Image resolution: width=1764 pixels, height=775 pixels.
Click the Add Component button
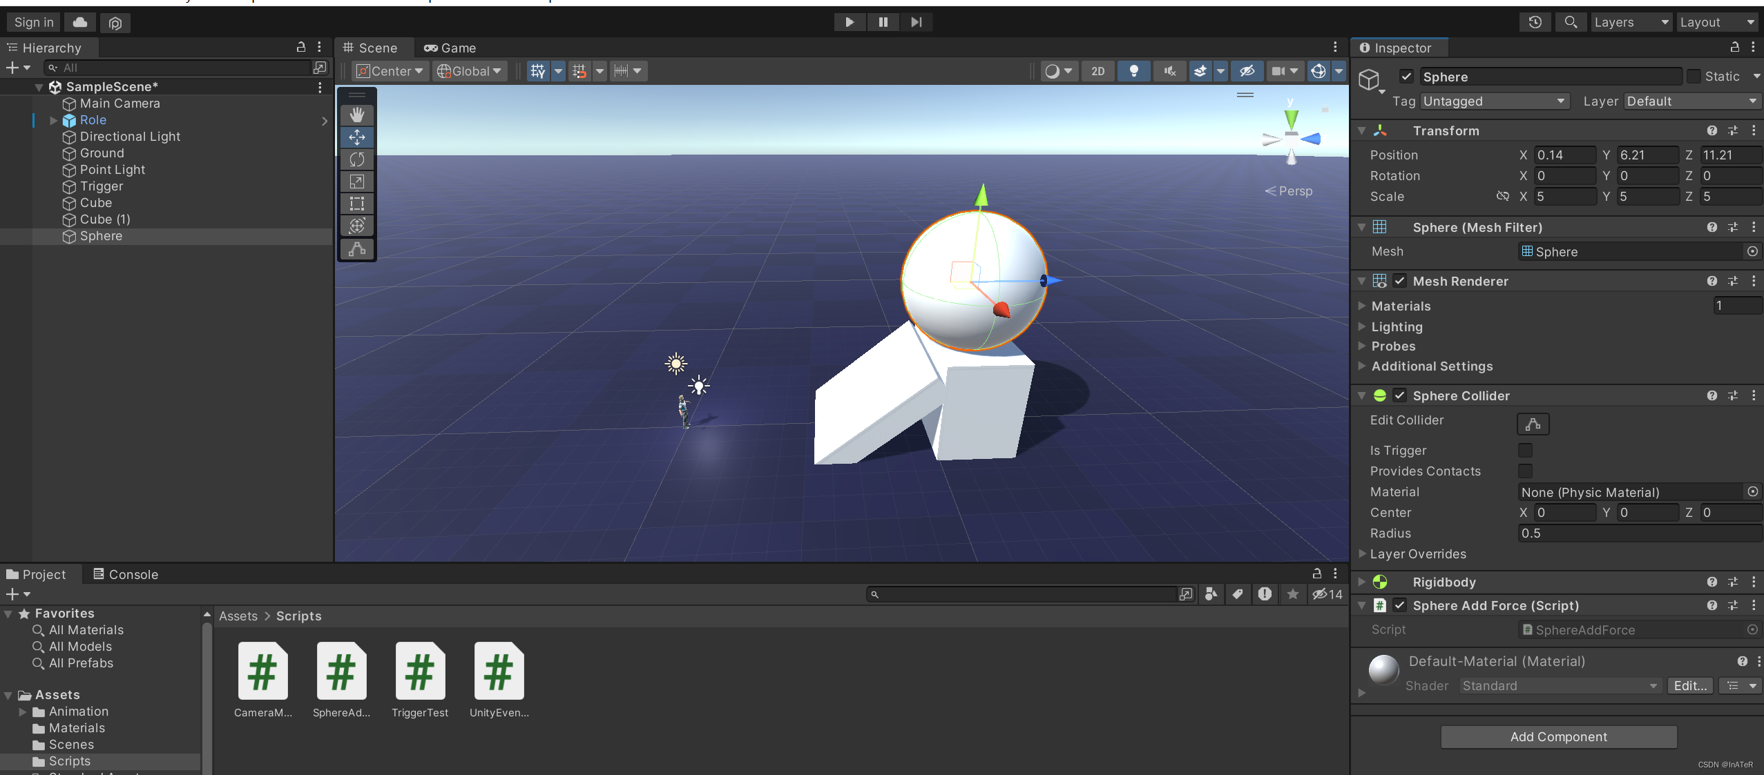click(1557, 736)
